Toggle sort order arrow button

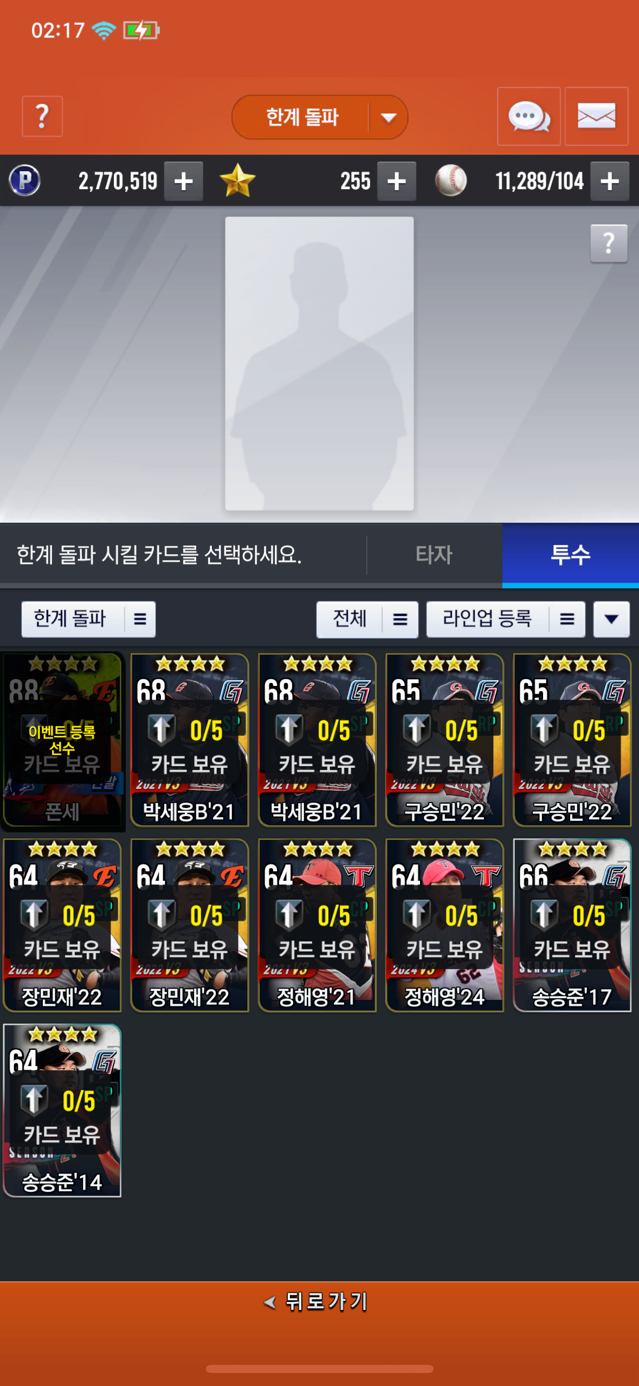point(611,619)
